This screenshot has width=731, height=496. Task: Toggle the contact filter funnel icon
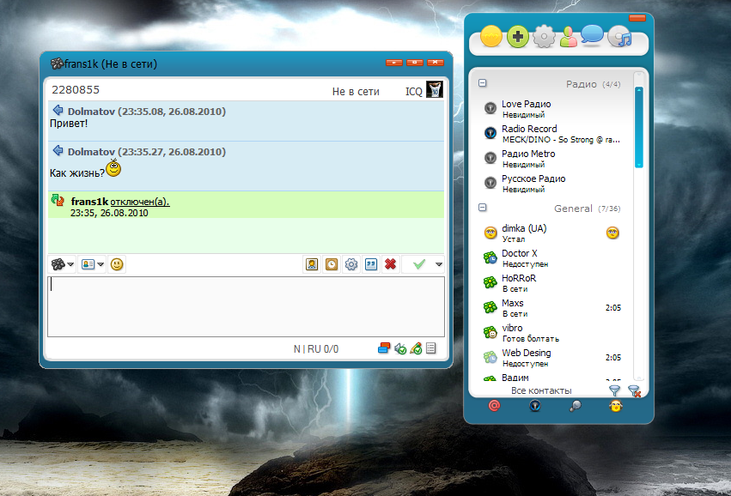(614, 390)
